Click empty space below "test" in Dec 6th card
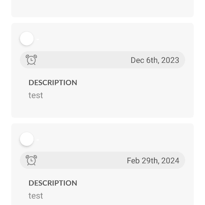The image size is (205, 205). click(102, 109)
